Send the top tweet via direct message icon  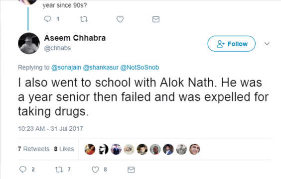[156, 19]
